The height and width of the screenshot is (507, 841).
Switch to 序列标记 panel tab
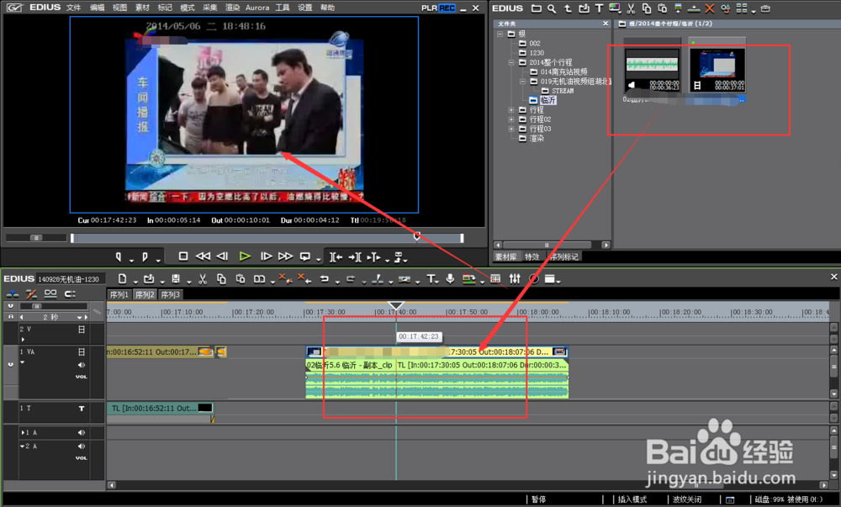point(564,256)
